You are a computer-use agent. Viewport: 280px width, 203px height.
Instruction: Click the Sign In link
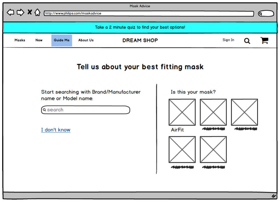(x=228, y=40)
